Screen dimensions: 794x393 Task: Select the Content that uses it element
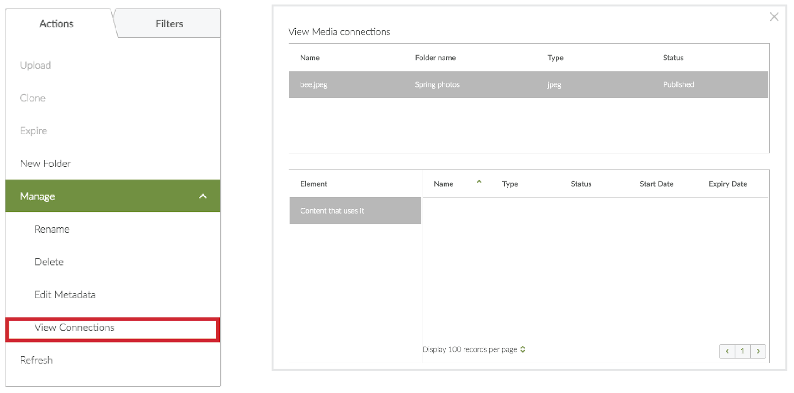click(x=355, y=211)
